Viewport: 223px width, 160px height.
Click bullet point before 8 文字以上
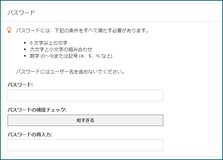25,43
